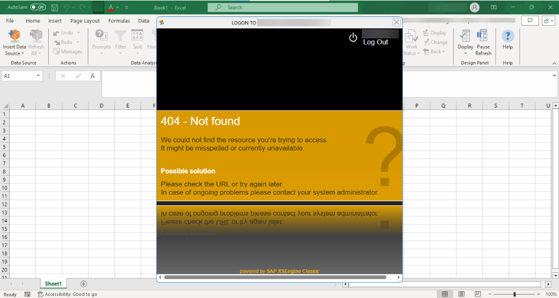Click the Log Out link

(376, 42)
